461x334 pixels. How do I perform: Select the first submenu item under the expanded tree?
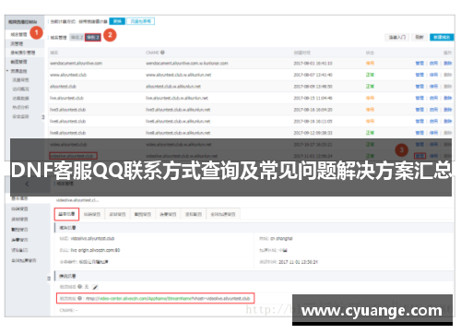(x=20, y=80)
